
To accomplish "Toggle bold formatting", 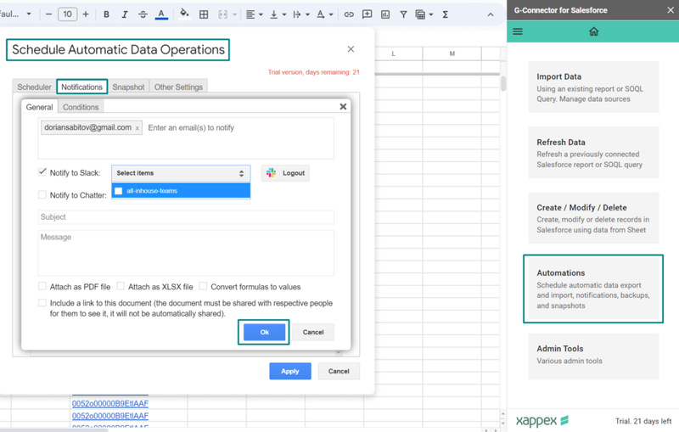I will [x=106, y=14].
